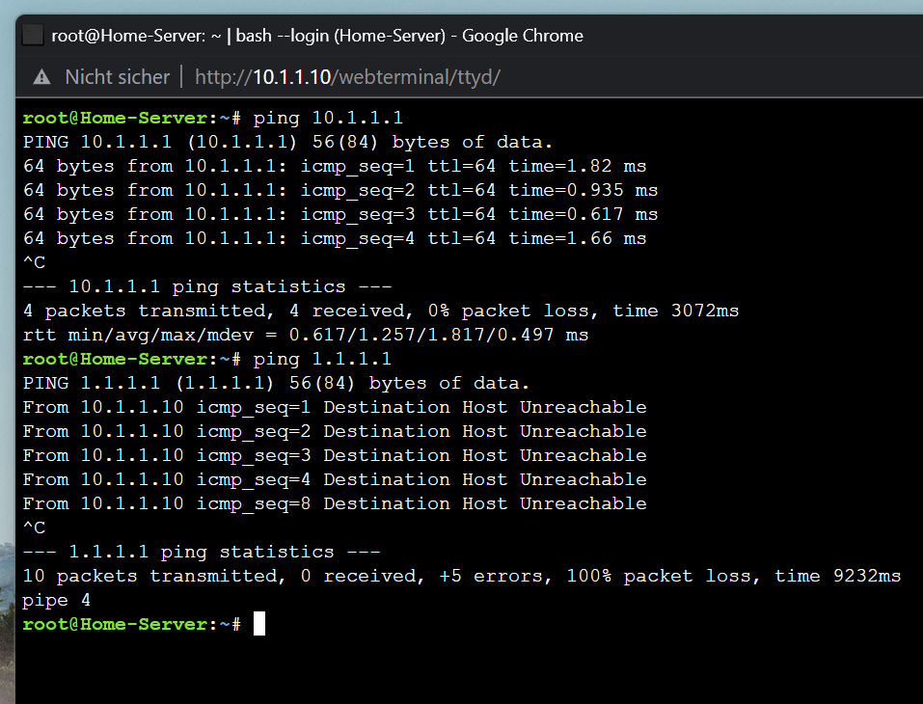
Task: Click the first 'ping 10.1.1.1' command line
Action: tap(212, 118)
